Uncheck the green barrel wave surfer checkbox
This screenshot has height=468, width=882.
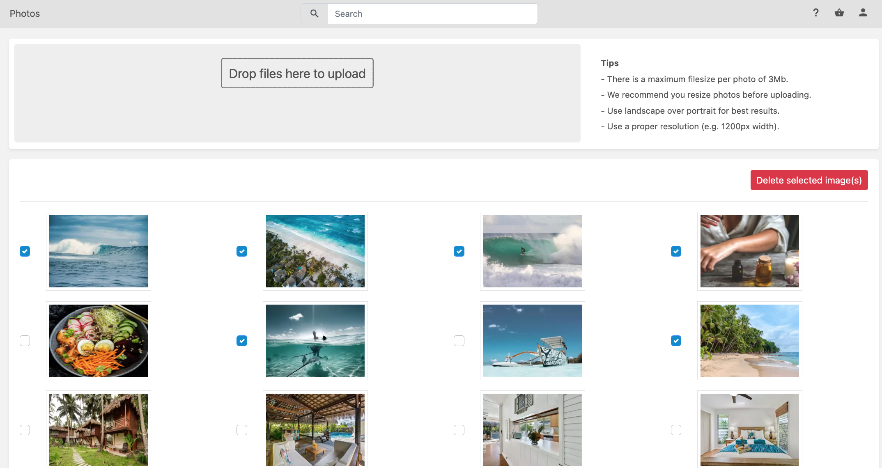459,251
